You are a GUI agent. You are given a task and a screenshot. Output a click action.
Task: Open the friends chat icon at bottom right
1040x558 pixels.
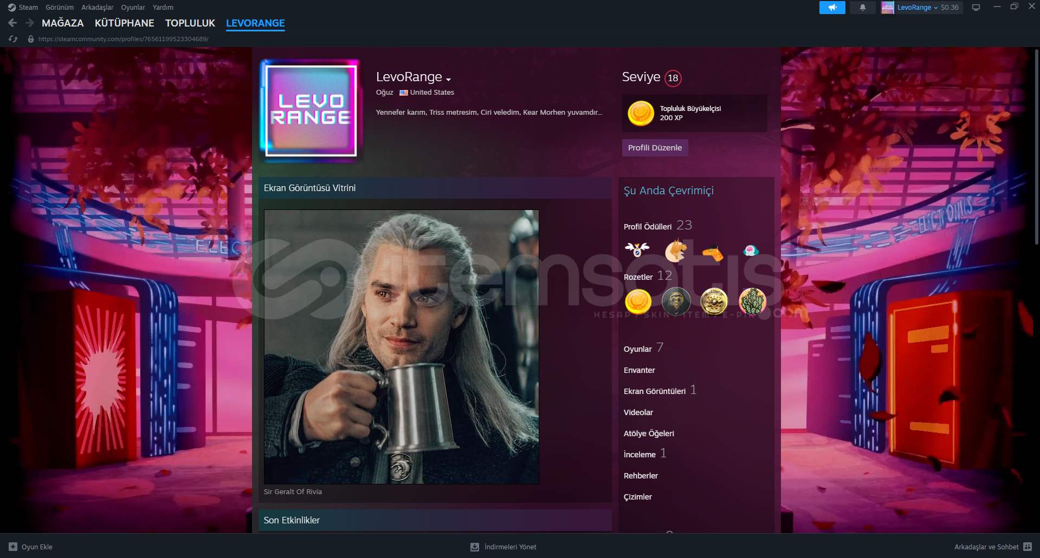(1028, 547)
